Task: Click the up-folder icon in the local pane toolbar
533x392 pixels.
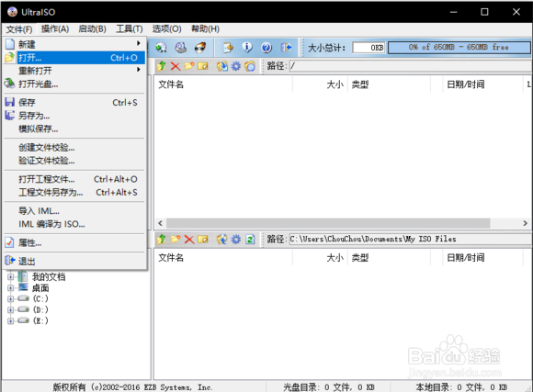Action: [x=161, y=239]
